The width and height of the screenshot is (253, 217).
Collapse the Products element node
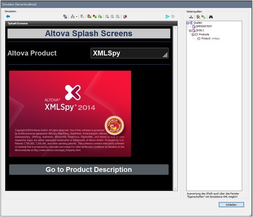point(193,34)
